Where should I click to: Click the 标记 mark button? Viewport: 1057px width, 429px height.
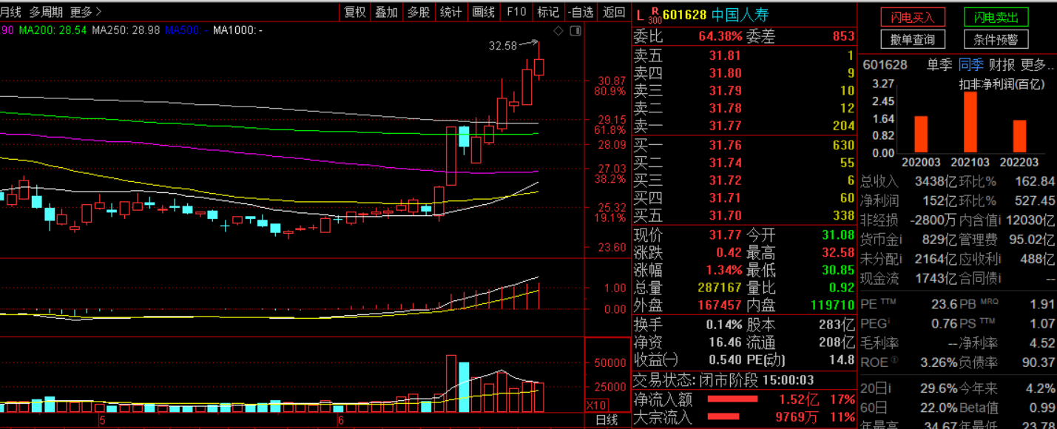[x=548, y=12]
